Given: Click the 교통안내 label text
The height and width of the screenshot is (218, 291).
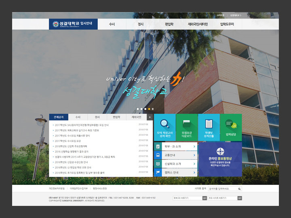Looking at the screenshot, I should click(170, 155).
